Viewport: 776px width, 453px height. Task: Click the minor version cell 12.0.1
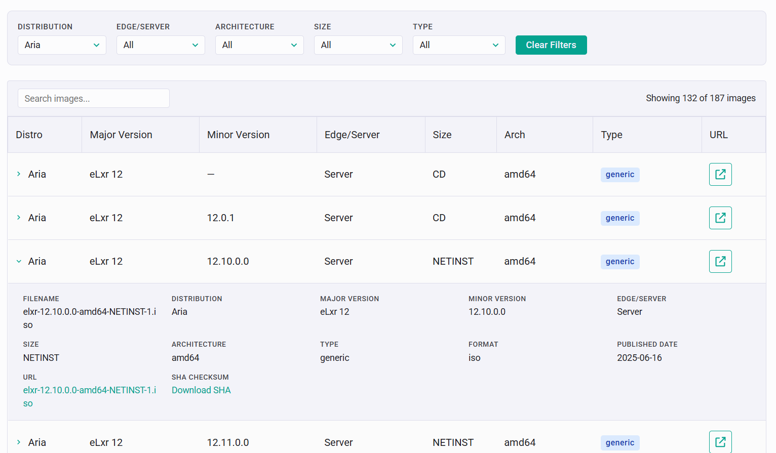coord(221,218)
